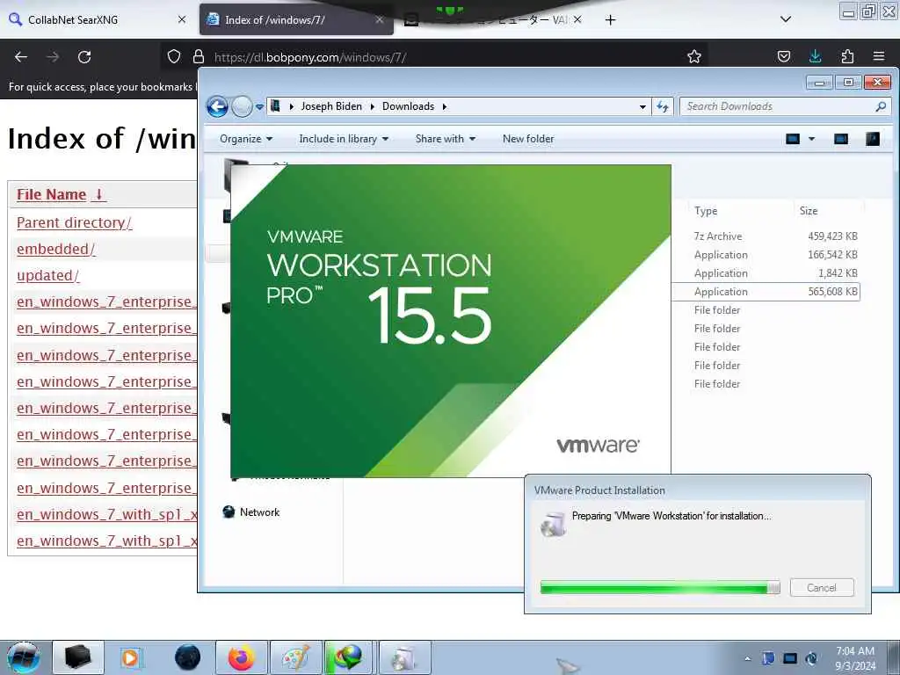Show the Explorer preview pane
This screenshot has width=900, height=675.
pyautogui.click(x=841, y=139)
